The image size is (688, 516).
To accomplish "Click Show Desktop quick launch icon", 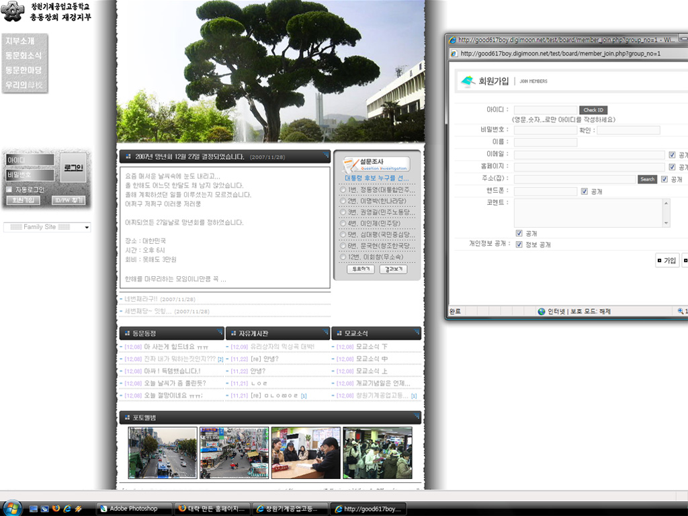I will [34, 509].
